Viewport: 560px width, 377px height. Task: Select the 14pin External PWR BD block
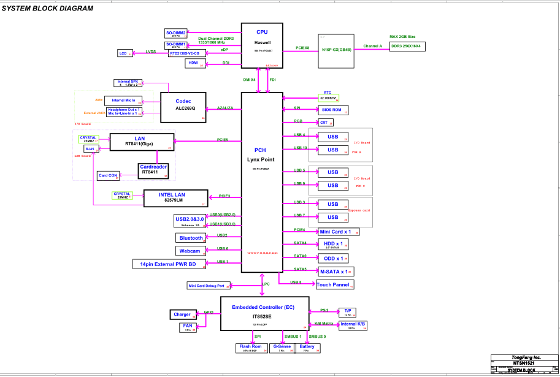click(x=169, y=264)
